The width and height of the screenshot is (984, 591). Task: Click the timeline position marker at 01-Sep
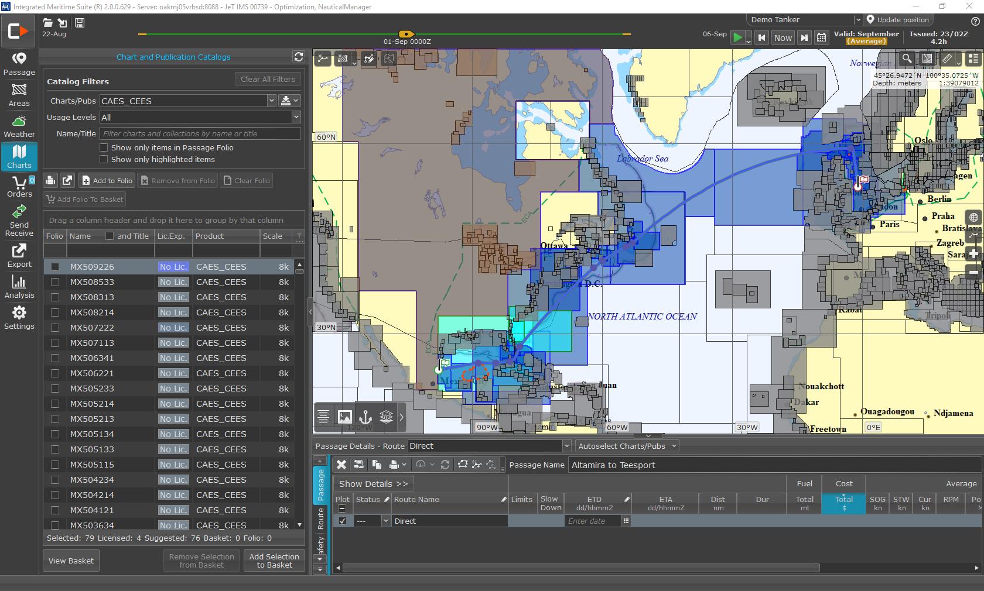[x=406, y=34]
